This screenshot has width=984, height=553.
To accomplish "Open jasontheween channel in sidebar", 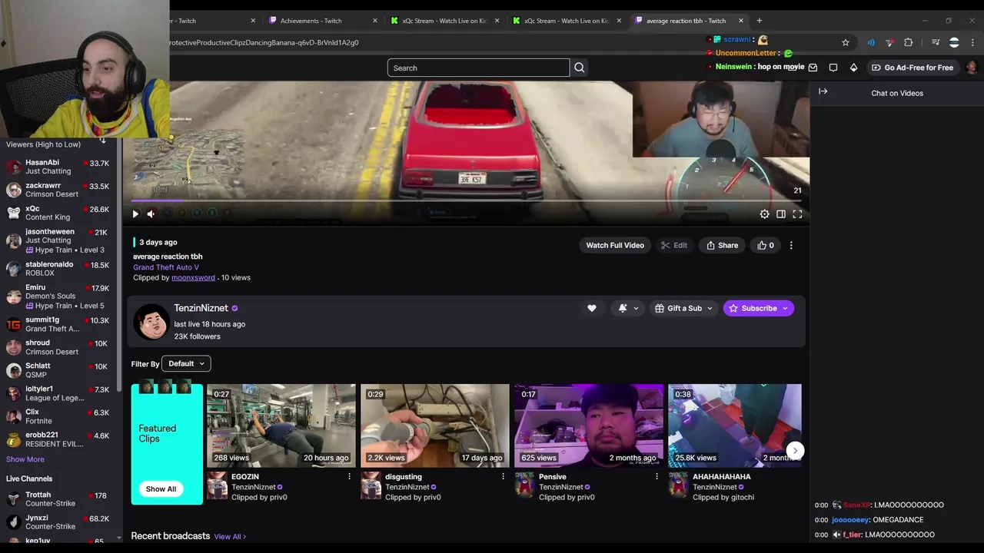I will [x=60, y=240].
